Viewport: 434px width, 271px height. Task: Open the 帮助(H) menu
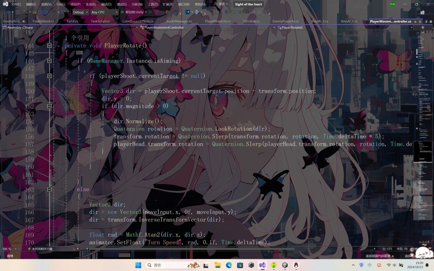click(x=200, y=4)
